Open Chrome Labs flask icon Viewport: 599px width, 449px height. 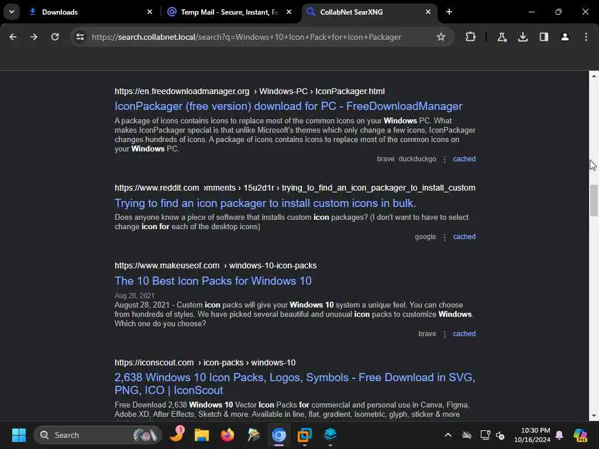coord(501,37)
